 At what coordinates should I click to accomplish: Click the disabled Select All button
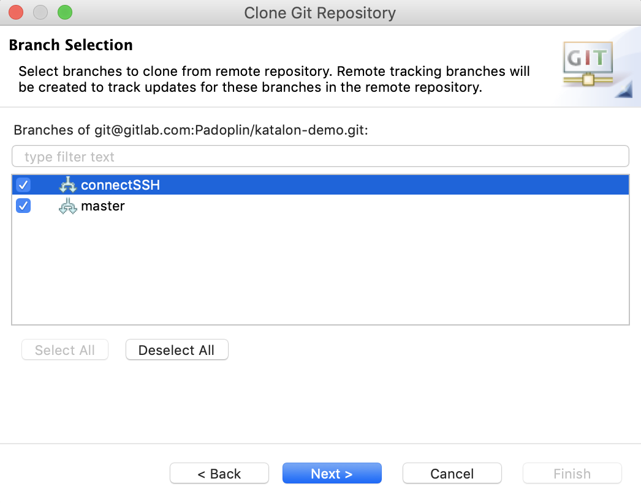64,349
